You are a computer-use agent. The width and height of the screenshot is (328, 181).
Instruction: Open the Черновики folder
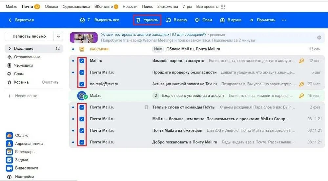click(x=23, y=65)
